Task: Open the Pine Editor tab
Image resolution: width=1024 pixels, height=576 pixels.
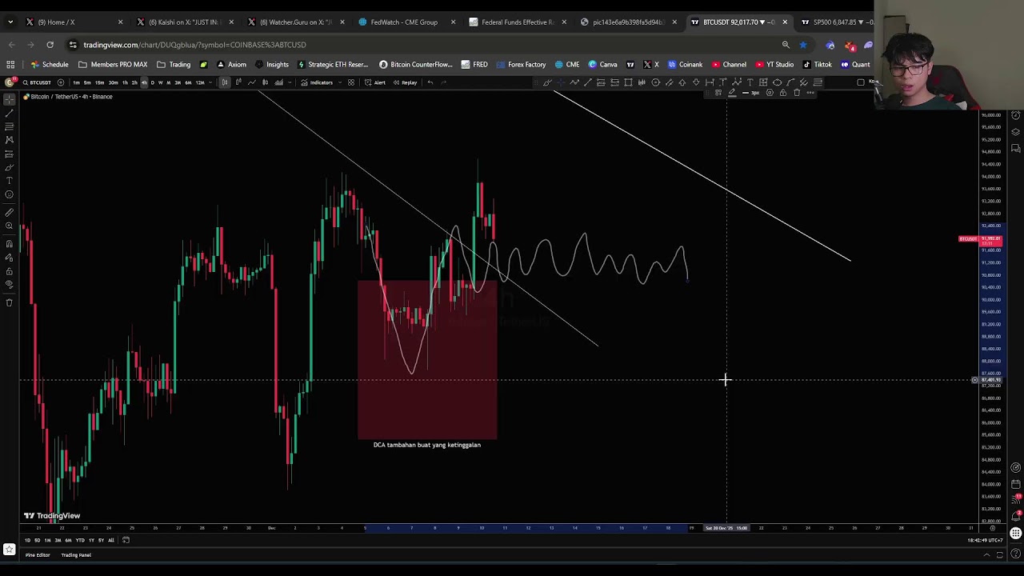Action: point(38,555)
